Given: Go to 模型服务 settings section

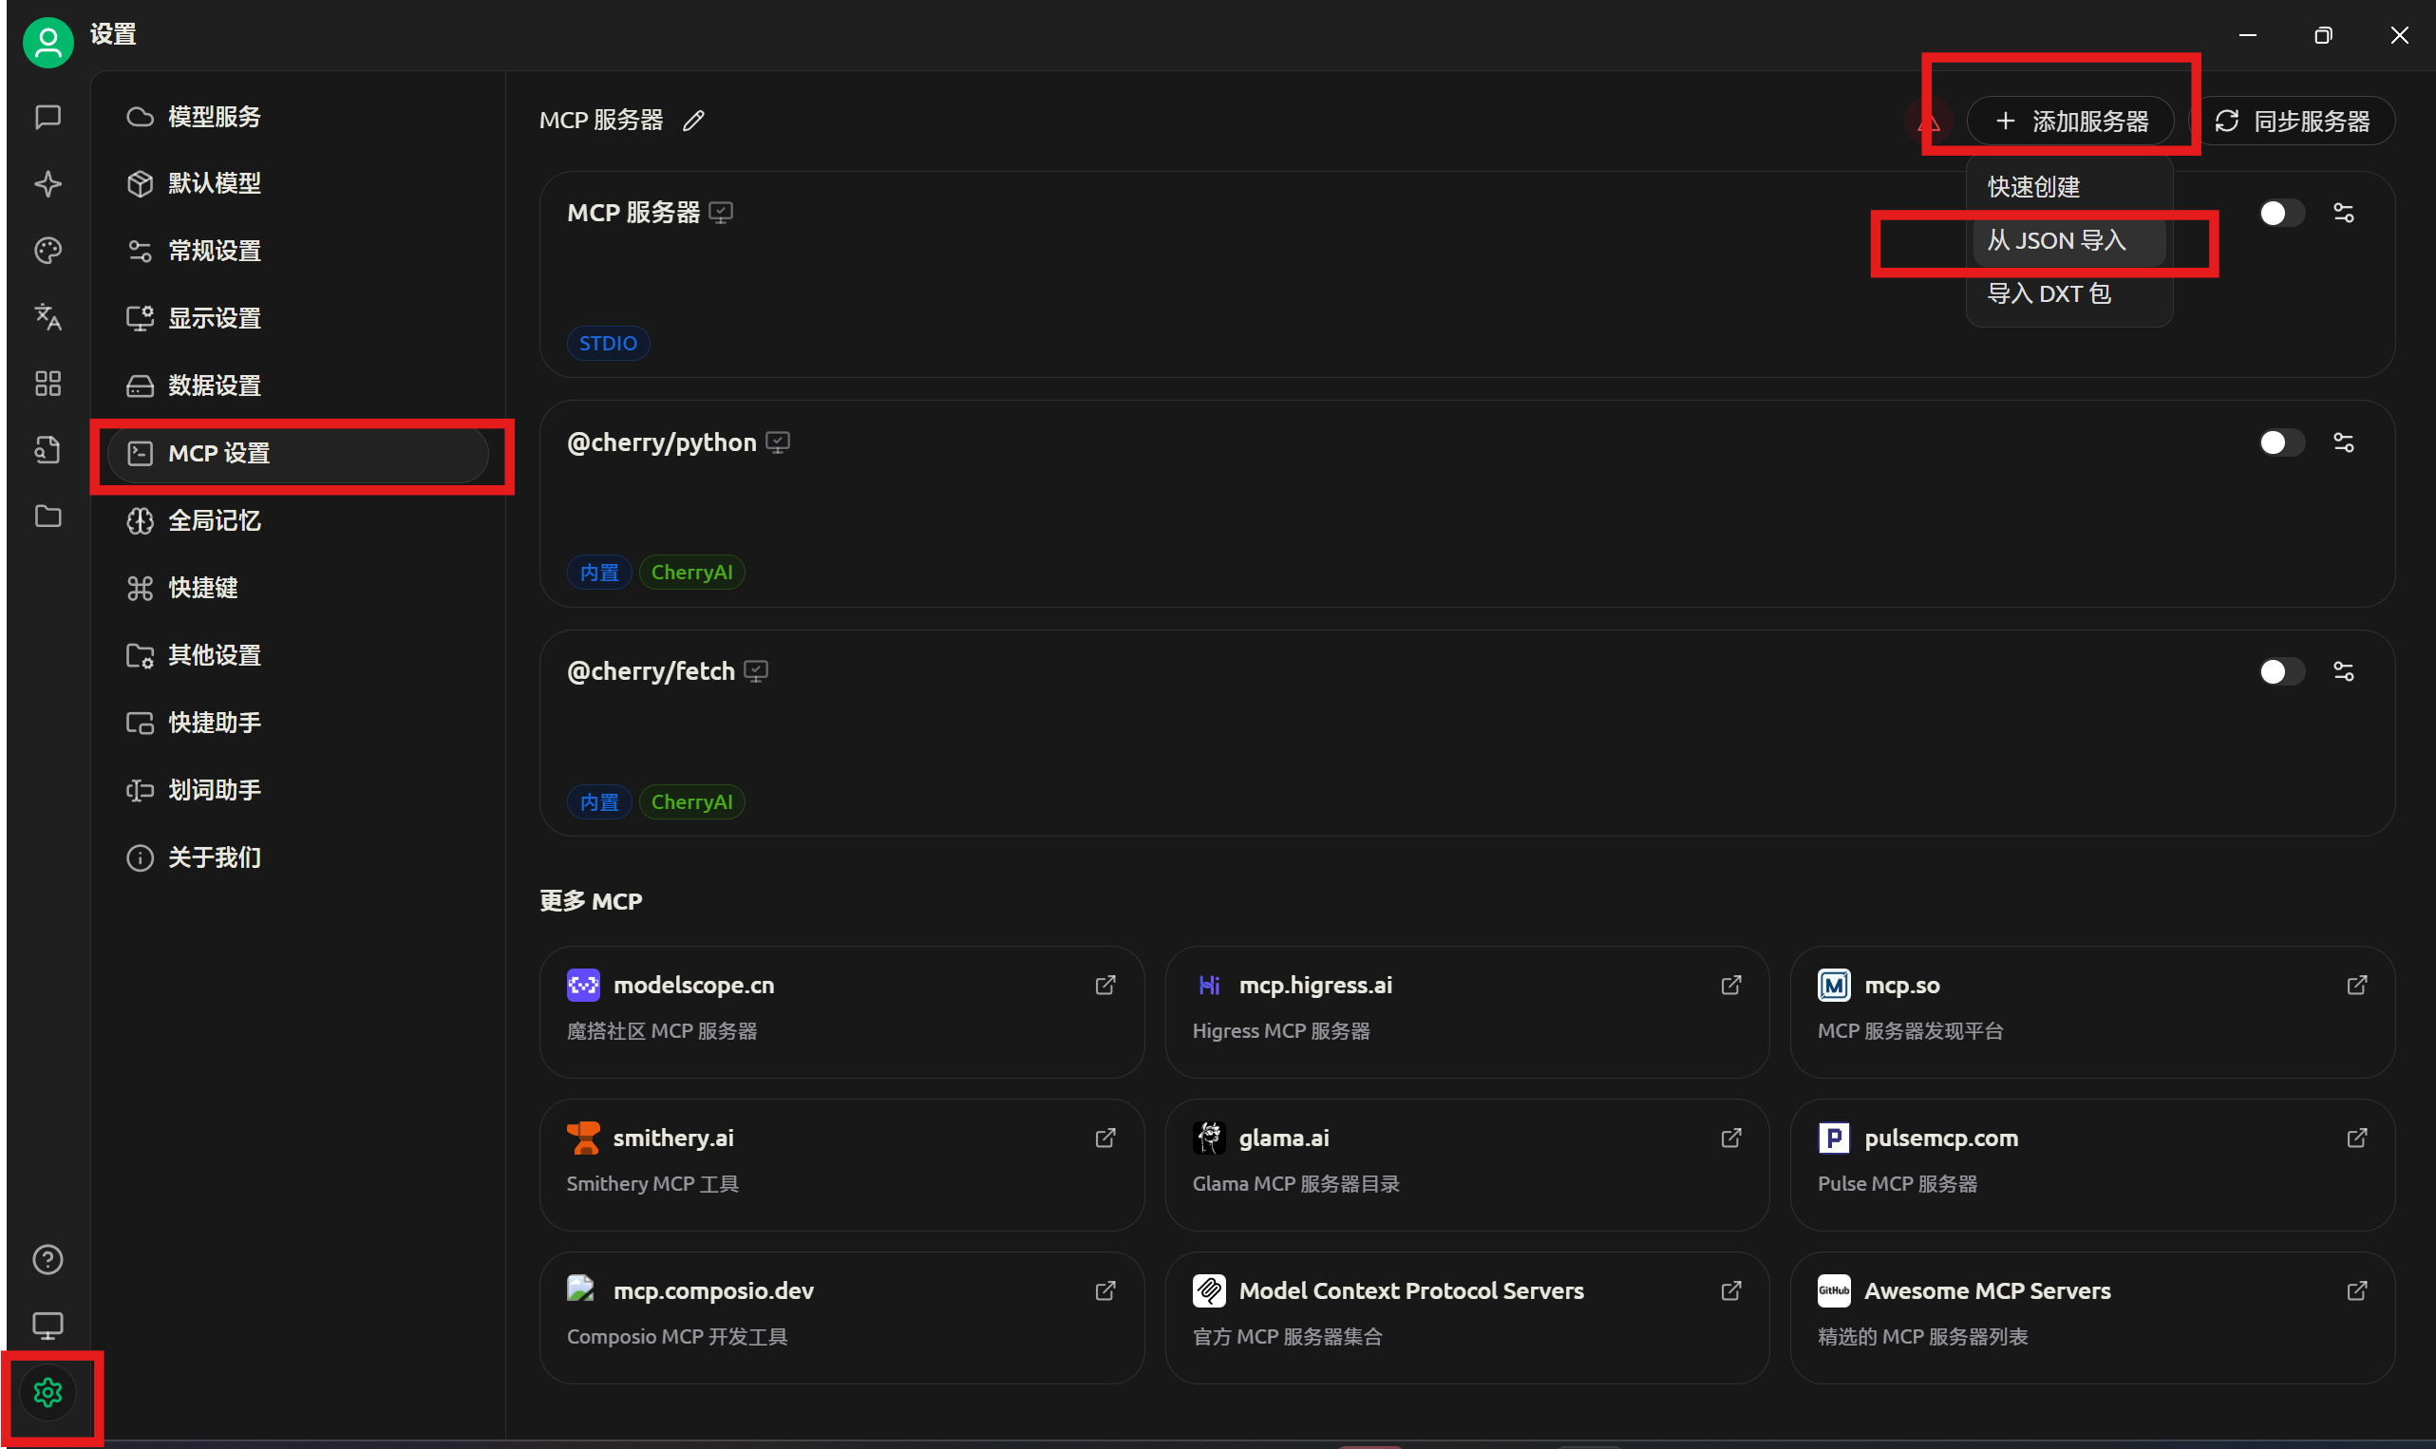Looking at the screenshot, I should 215,117.
